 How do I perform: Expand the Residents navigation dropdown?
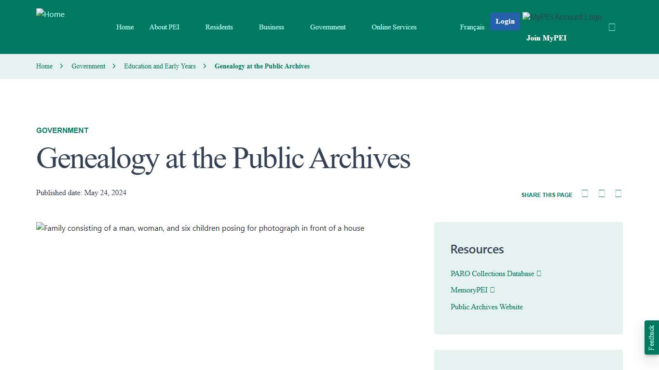click(219, 27)
